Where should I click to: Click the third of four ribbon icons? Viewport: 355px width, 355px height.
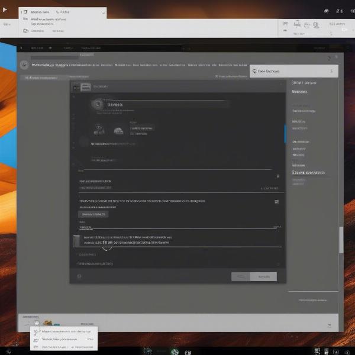coord(306,25)
